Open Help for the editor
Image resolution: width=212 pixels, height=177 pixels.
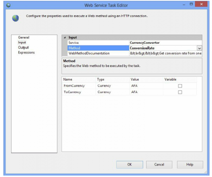pos(190,165)
